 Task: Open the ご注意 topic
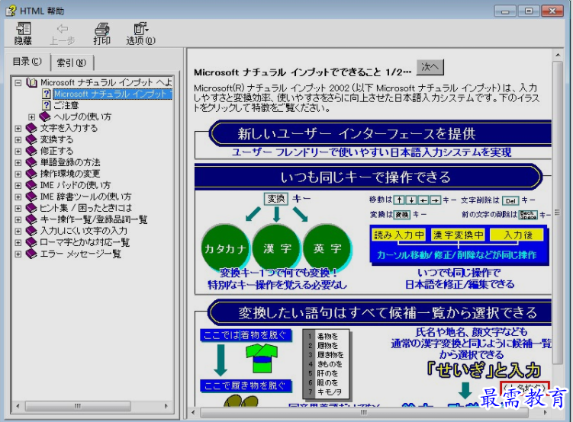click(66, 105)
